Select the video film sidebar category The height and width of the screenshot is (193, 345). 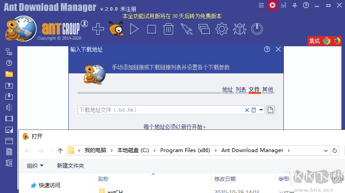(9, 119)
